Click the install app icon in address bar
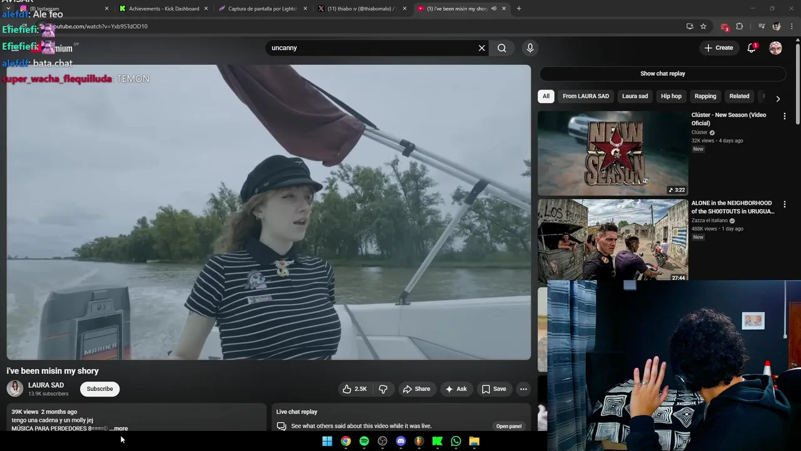Image resolution: width=801 pixels, height=451 pixels. pyautogui.click(x=690, y=26)
